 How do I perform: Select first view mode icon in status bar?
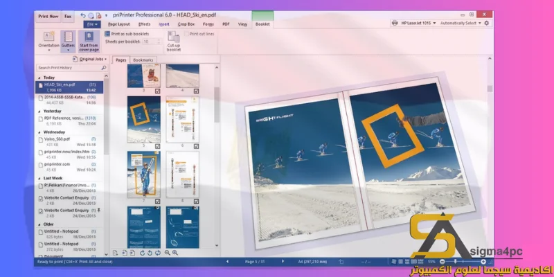pyautogui.click(x=394, y=262)
